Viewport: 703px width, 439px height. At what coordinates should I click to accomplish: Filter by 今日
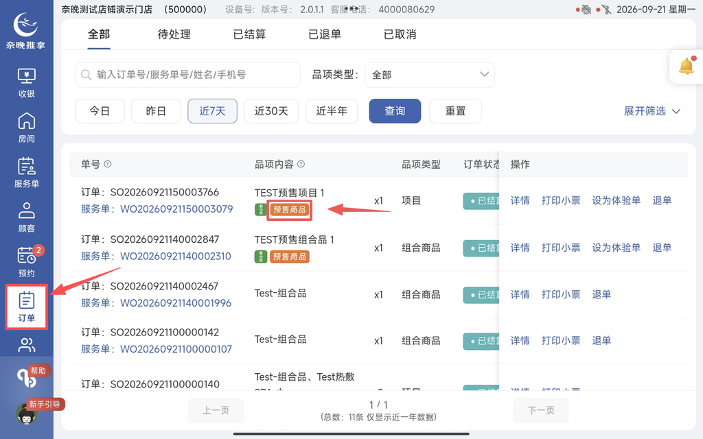click(x=100, y=111)
